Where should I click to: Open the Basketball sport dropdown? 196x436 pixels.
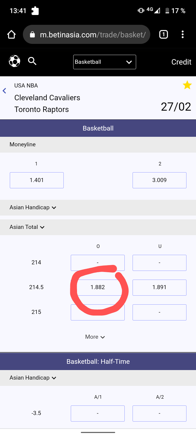[x=105, y=62]
